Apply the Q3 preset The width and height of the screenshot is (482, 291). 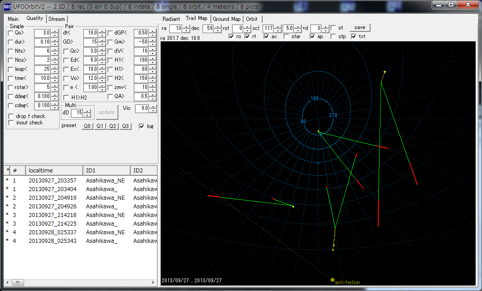pyautogui.click(x=125, y=126)
